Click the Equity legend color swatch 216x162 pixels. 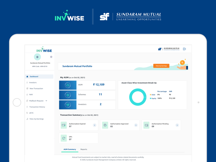tap(151, 98)
